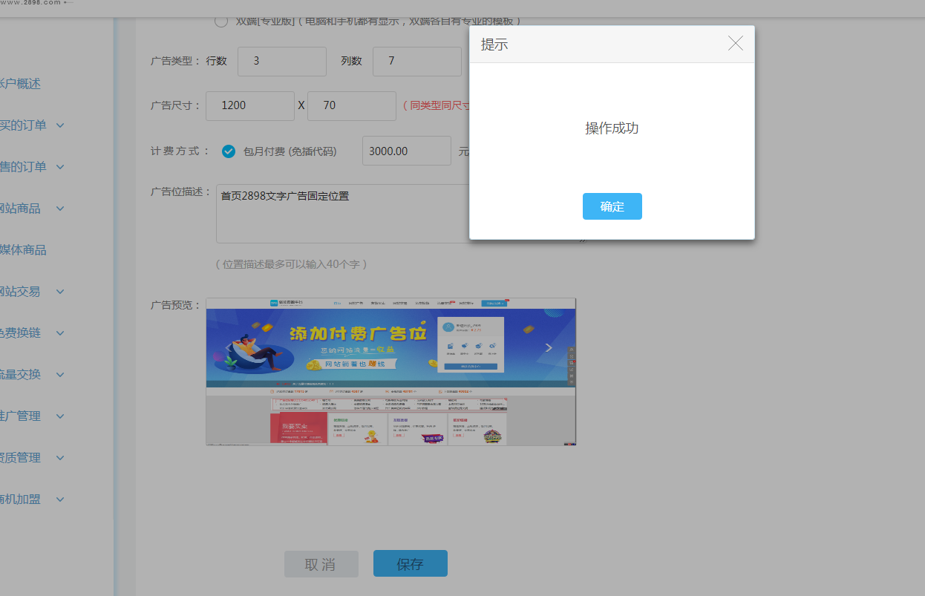The width and height of the screenshot is (925, 596).
Task: Click the ad width field showing 1200
Action: pyautogui.click(x=249, y=106)
